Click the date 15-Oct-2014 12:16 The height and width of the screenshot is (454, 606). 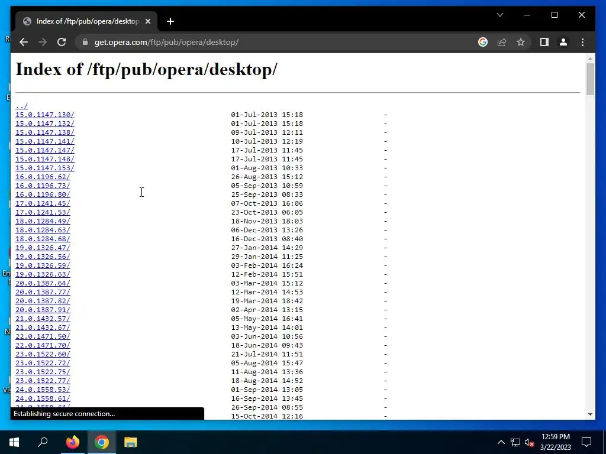(x=267, y=416)
